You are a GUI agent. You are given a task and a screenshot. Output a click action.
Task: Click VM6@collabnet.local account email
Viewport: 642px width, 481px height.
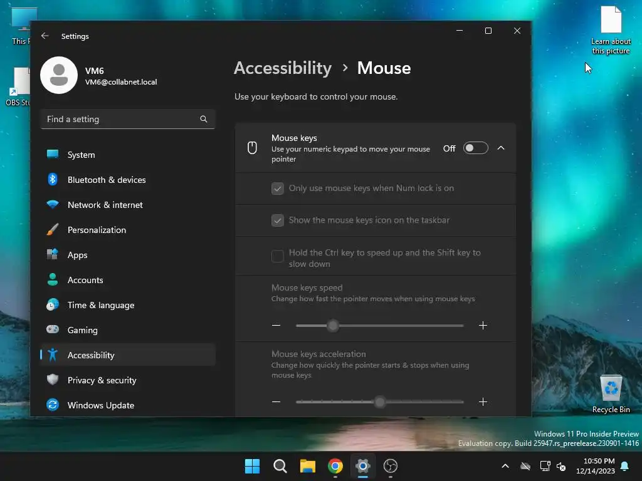click(121, 82)
